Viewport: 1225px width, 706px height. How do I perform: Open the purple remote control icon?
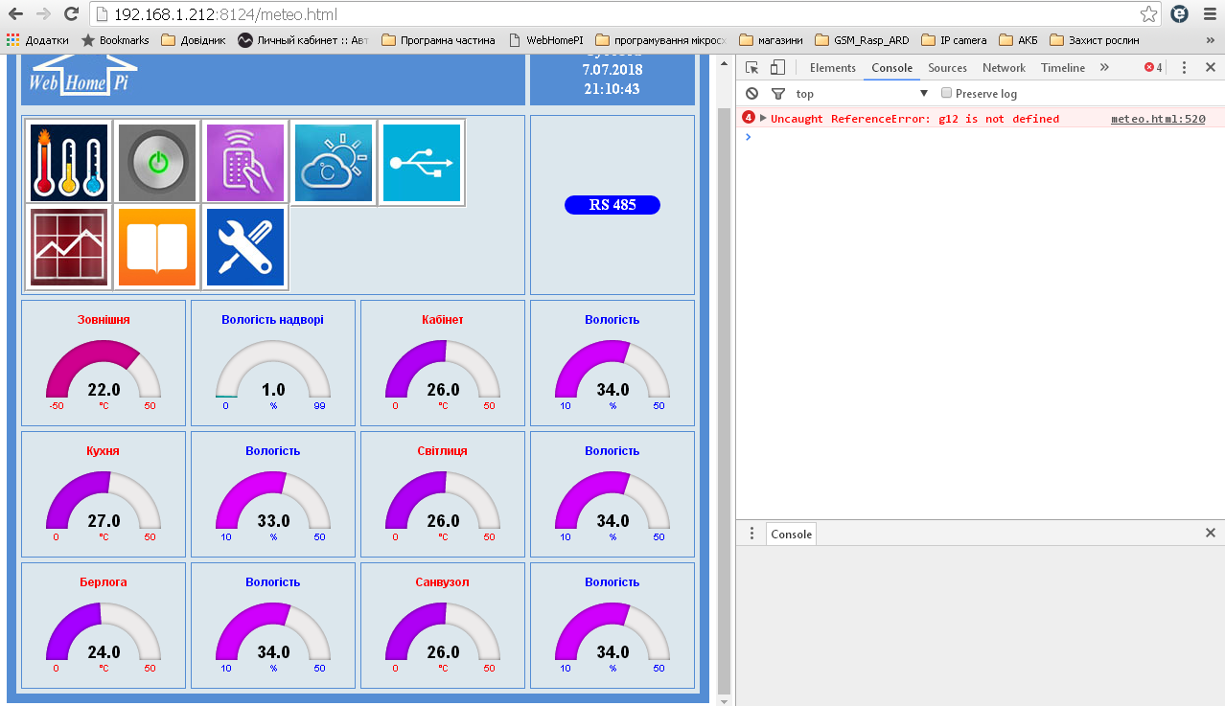click(245, 162)
